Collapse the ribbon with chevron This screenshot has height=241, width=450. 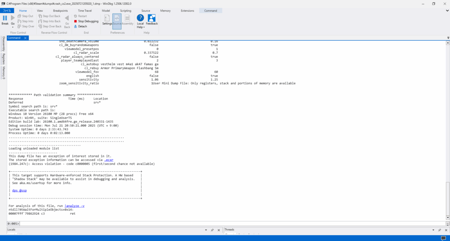[447, 11]
